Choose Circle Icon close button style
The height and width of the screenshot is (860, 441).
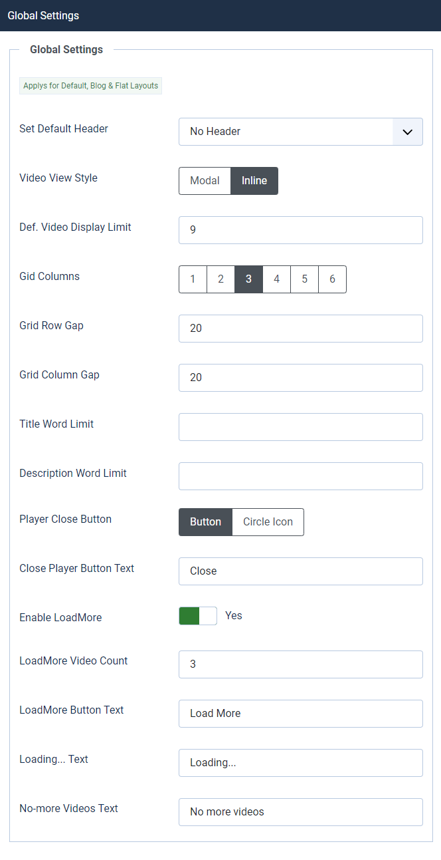click(268, 522)
